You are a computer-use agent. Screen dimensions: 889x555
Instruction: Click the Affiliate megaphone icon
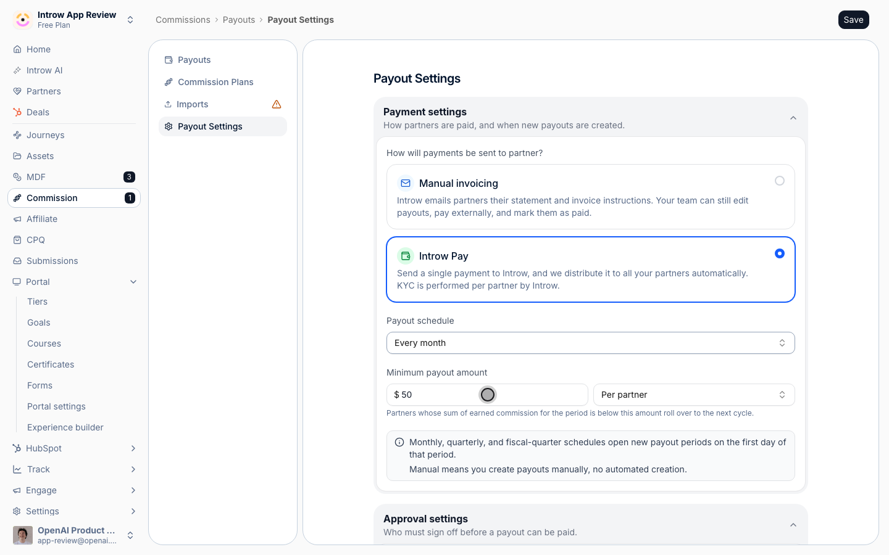tap(17, 219)
